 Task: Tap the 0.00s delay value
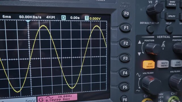click(x=75, y=18)
